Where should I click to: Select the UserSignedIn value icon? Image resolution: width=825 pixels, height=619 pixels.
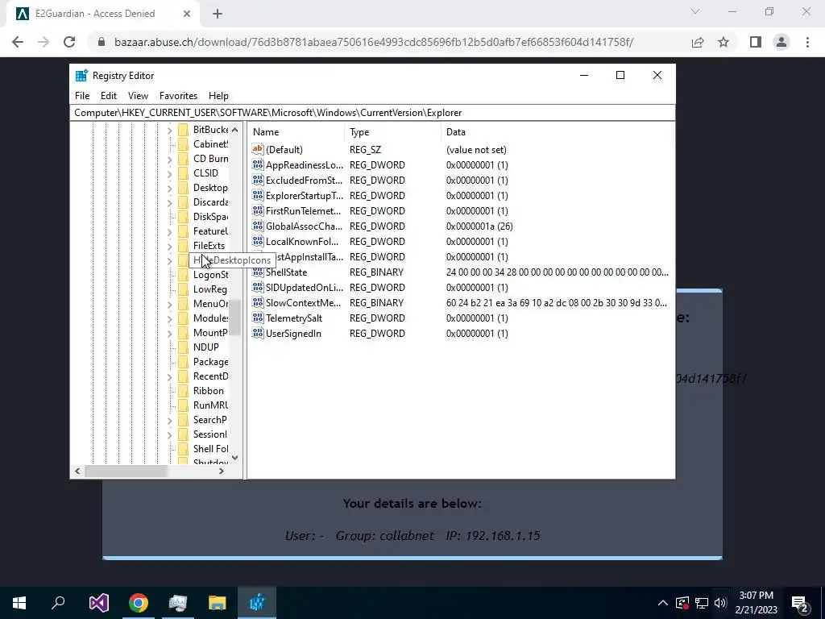coord(257,333)
